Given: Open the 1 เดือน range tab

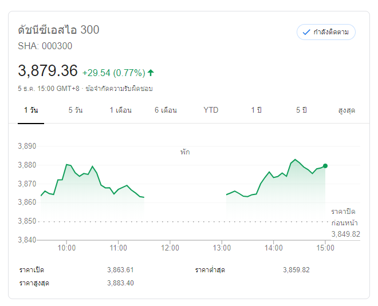Looking at the screenshot, I should coord(120,110).
